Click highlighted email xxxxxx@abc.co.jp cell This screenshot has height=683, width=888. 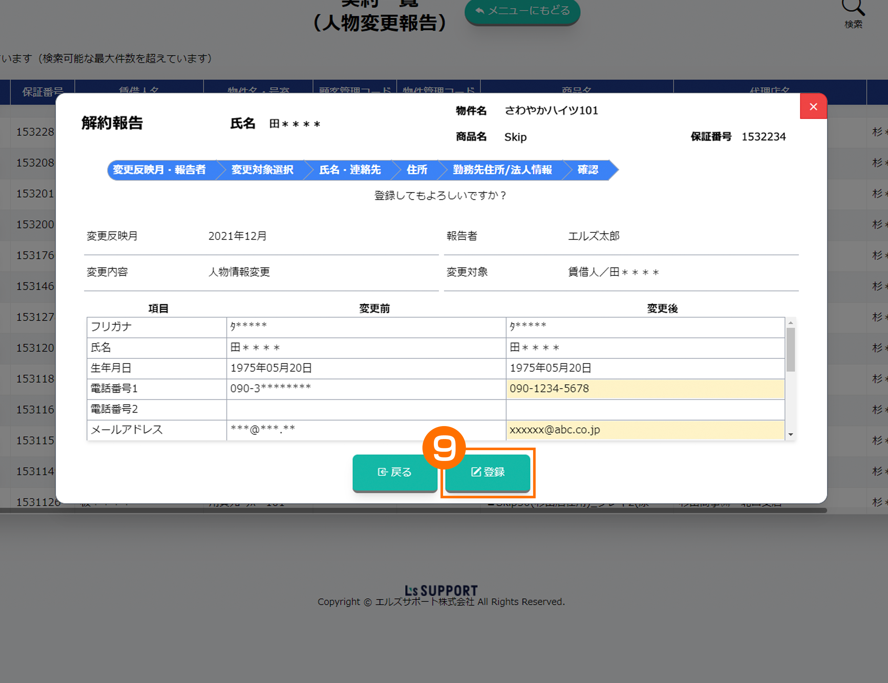click(x=645, y=430)
